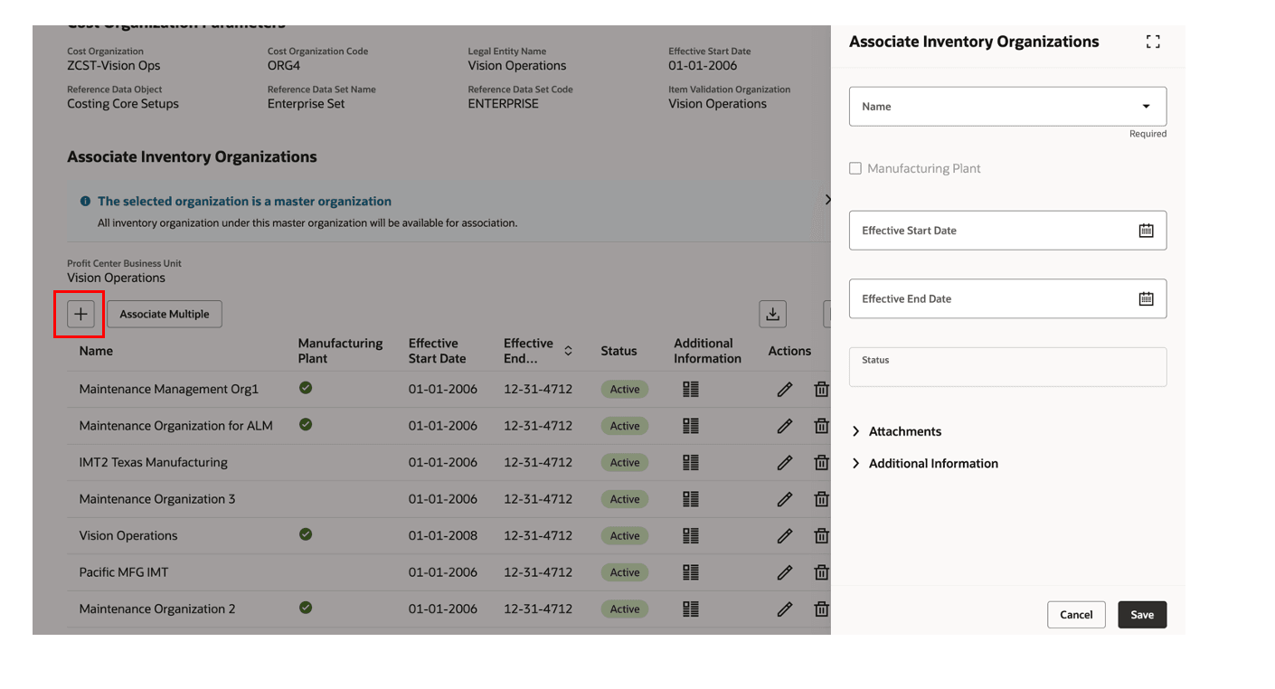Open Additional Information icon for Vision Operations row

point(690,535)
